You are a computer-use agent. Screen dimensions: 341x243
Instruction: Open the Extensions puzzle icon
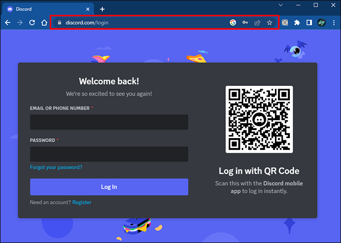[x=297, y=23]
